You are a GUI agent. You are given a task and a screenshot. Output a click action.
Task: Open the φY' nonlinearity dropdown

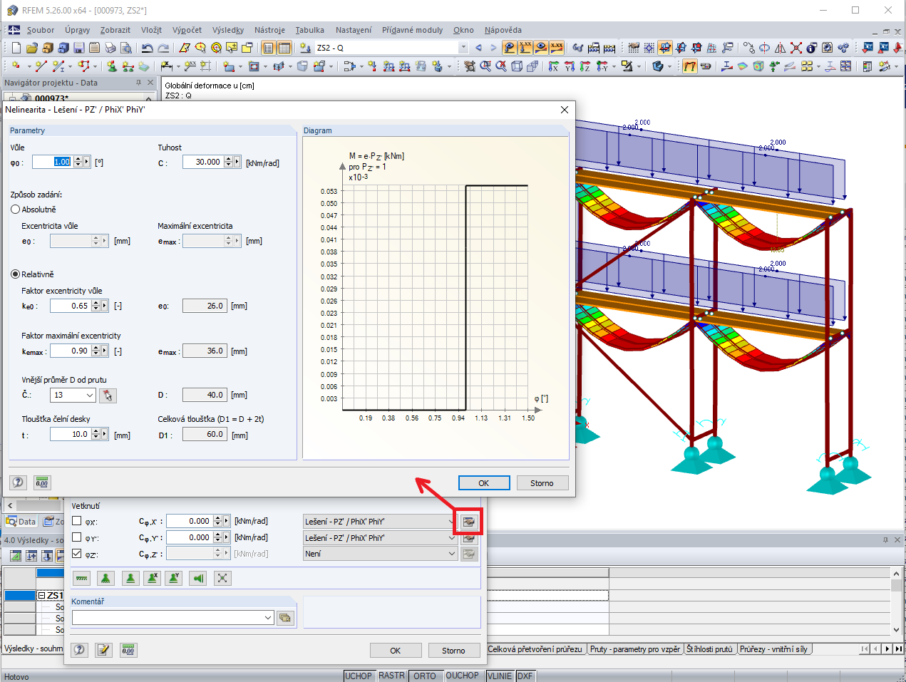(452, 538)
